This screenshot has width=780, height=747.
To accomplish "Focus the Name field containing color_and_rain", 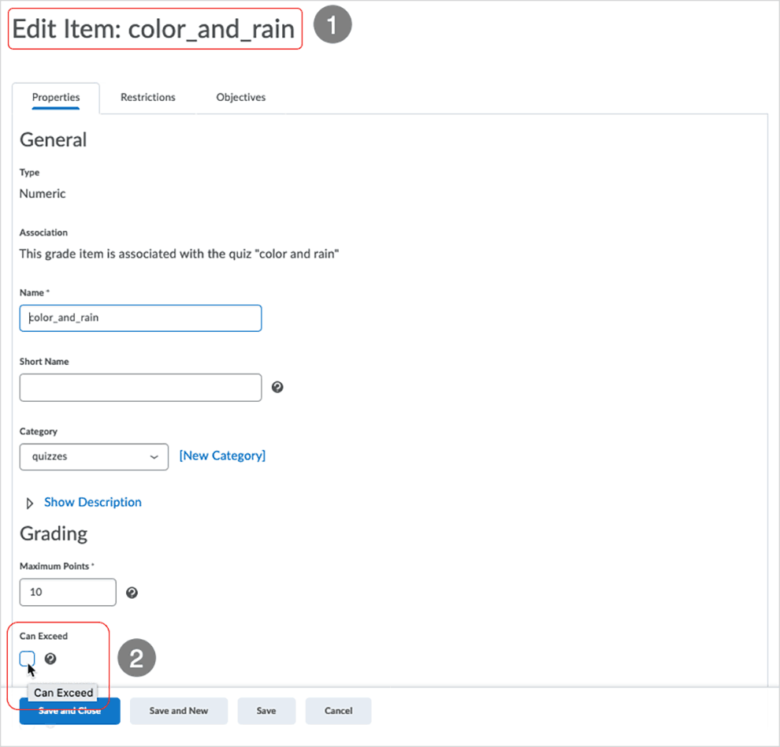I will pyautogui.click(x=140, y=318).
